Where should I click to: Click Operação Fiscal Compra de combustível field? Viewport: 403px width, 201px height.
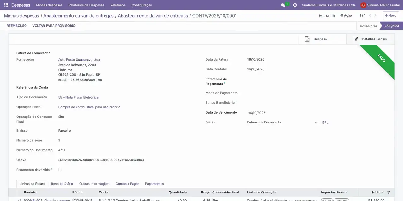89,107
